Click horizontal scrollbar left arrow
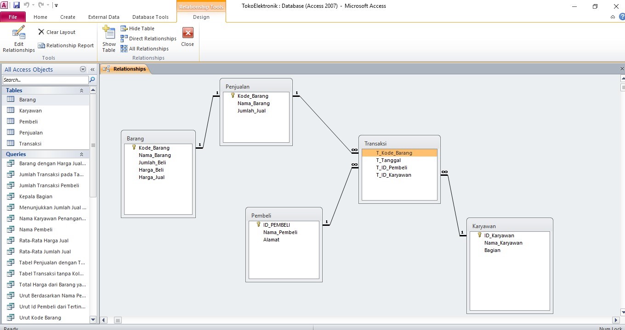Screen dimensions: 625x330 click(104, 320)
